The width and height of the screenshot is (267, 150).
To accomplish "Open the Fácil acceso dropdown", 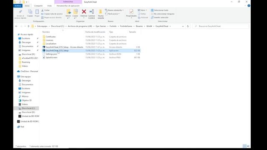I will click(112, 14).
